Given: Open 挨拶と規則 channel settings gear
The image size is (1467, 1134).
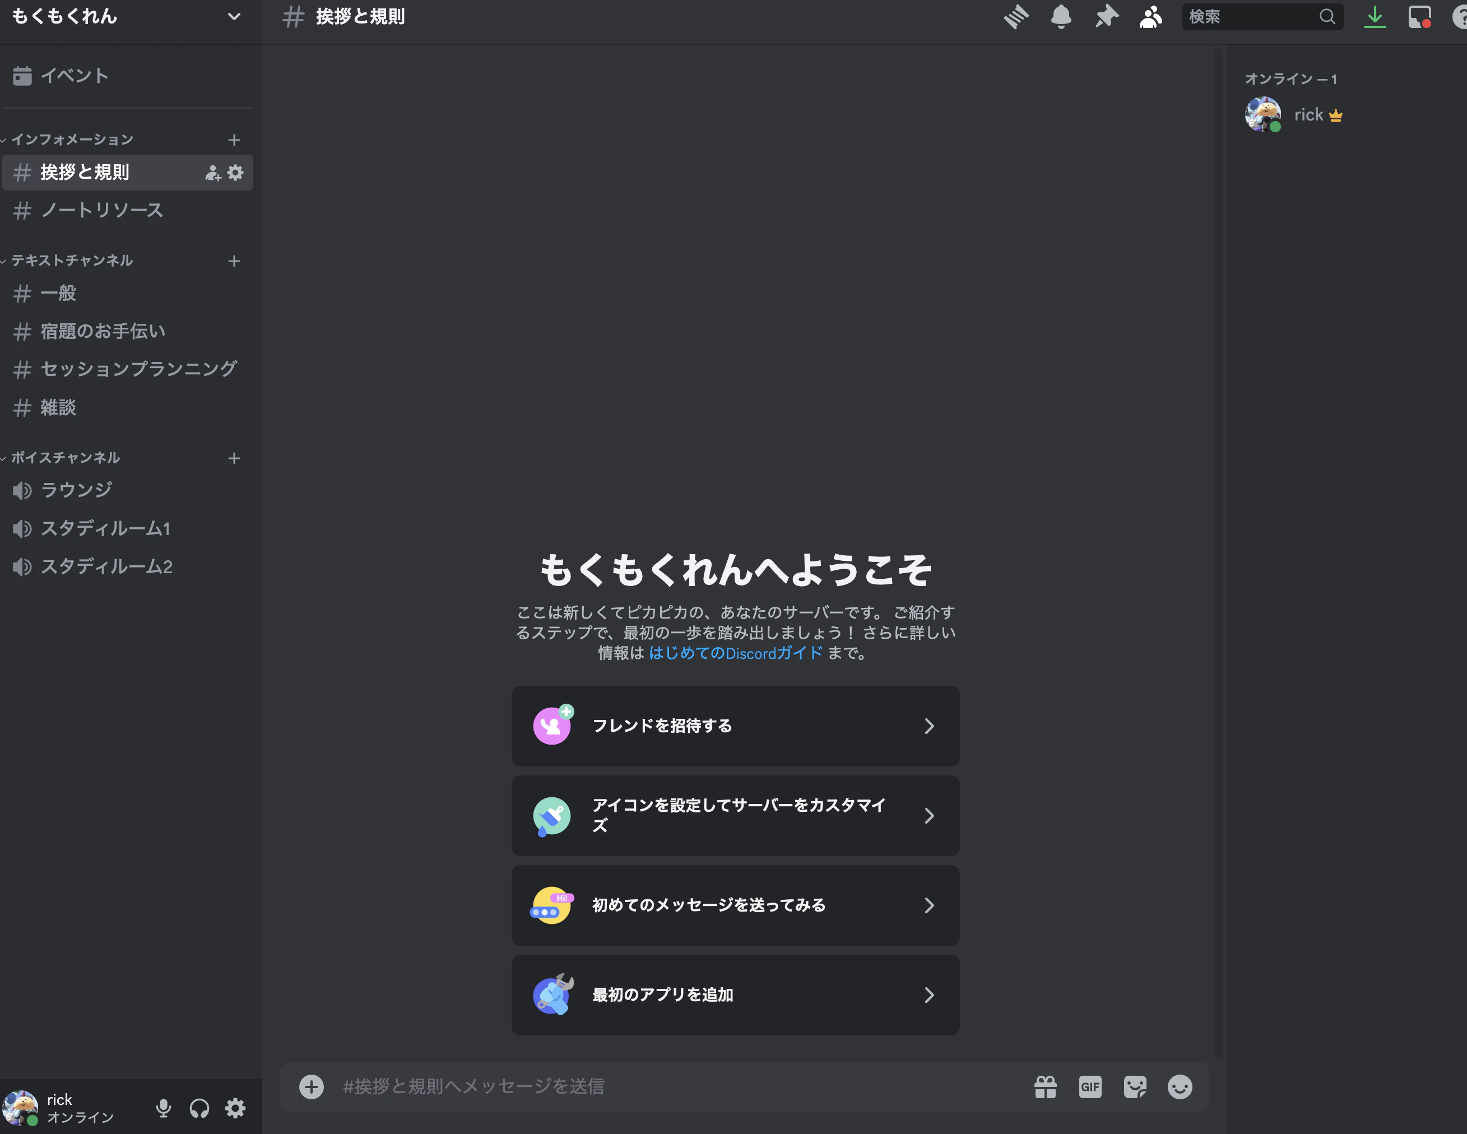Looking at the screenshot, I should click(235, 173).
